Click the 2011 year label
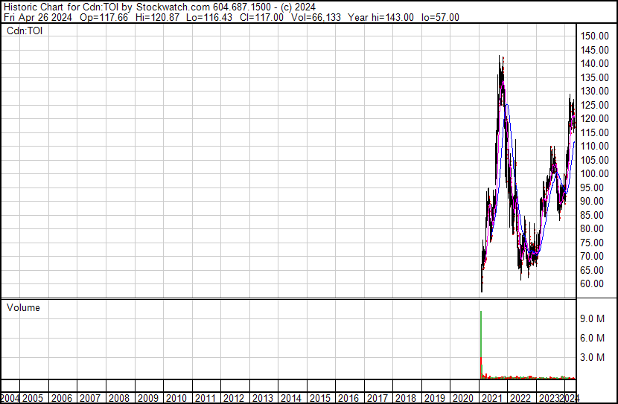Screen dimensions: 618x404 (x=205, y=399)
